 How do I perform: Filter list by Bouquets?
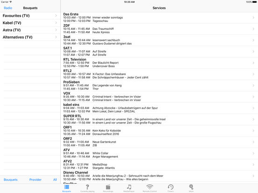pos(11,179)
